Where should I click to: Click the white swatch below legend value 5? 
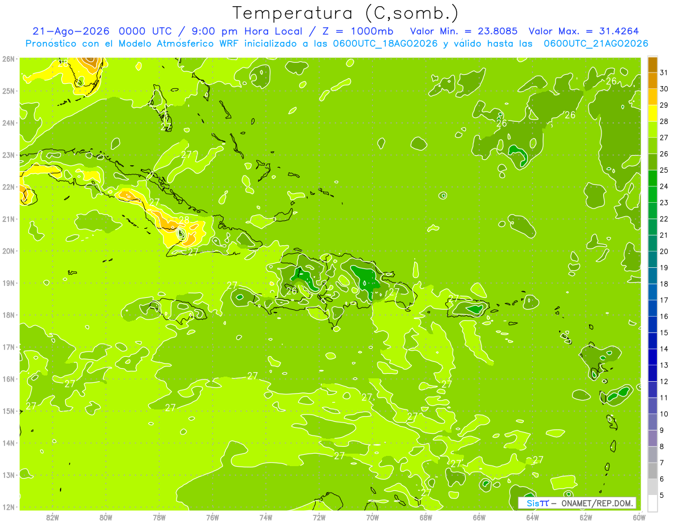click(x=652, y=503)
